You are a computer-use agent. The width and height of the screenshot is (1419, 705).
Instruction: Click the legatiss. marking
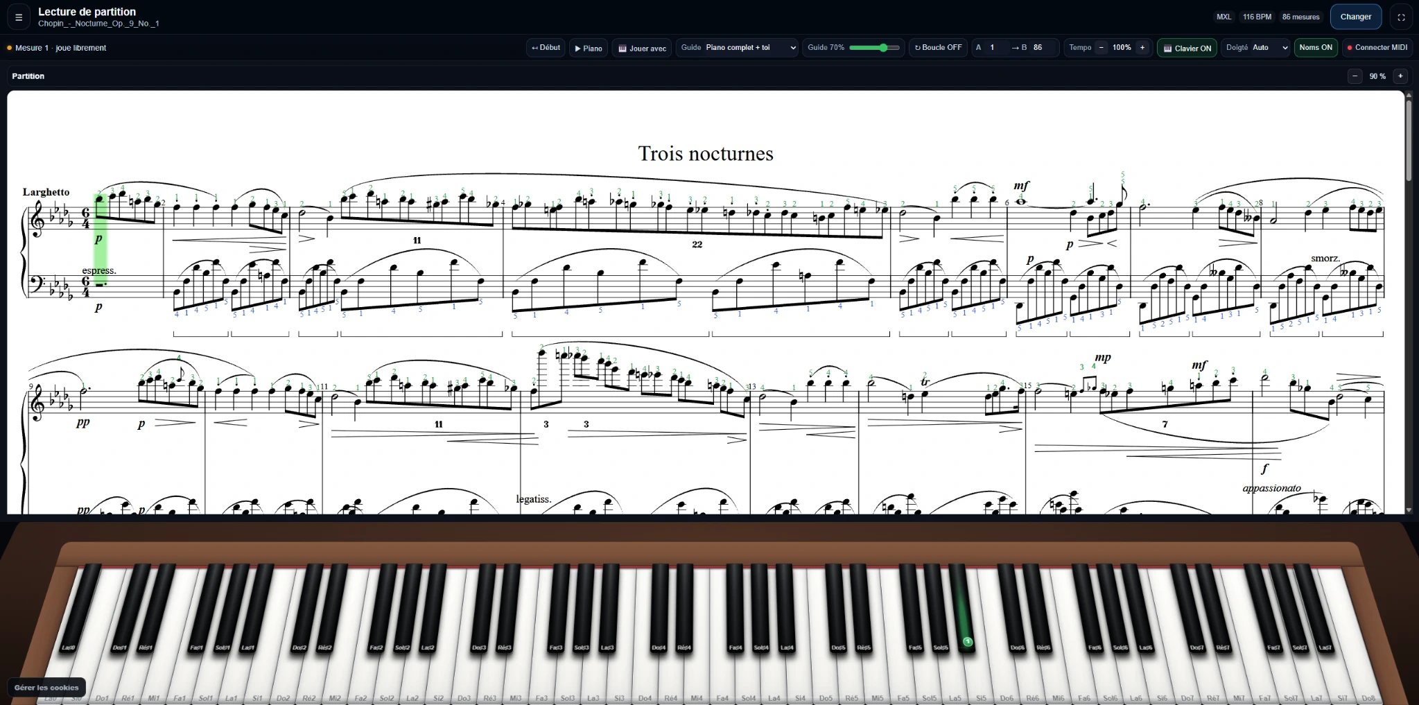[533, 499]
